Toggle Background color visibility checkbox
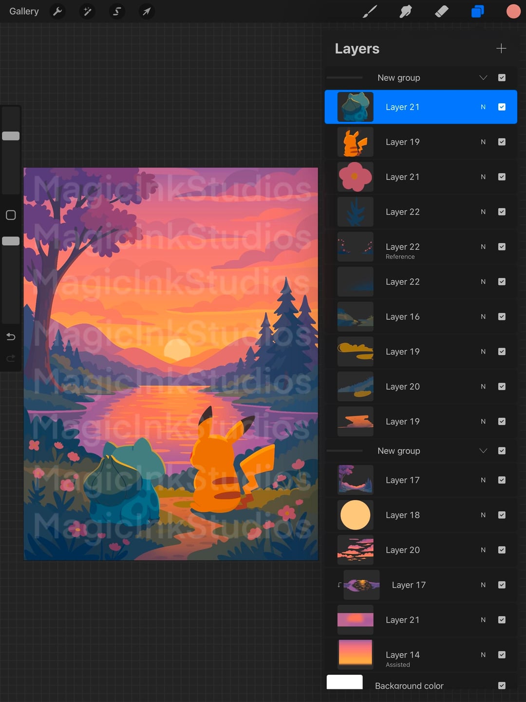526x702 pixels. click(x=502, y=685)
